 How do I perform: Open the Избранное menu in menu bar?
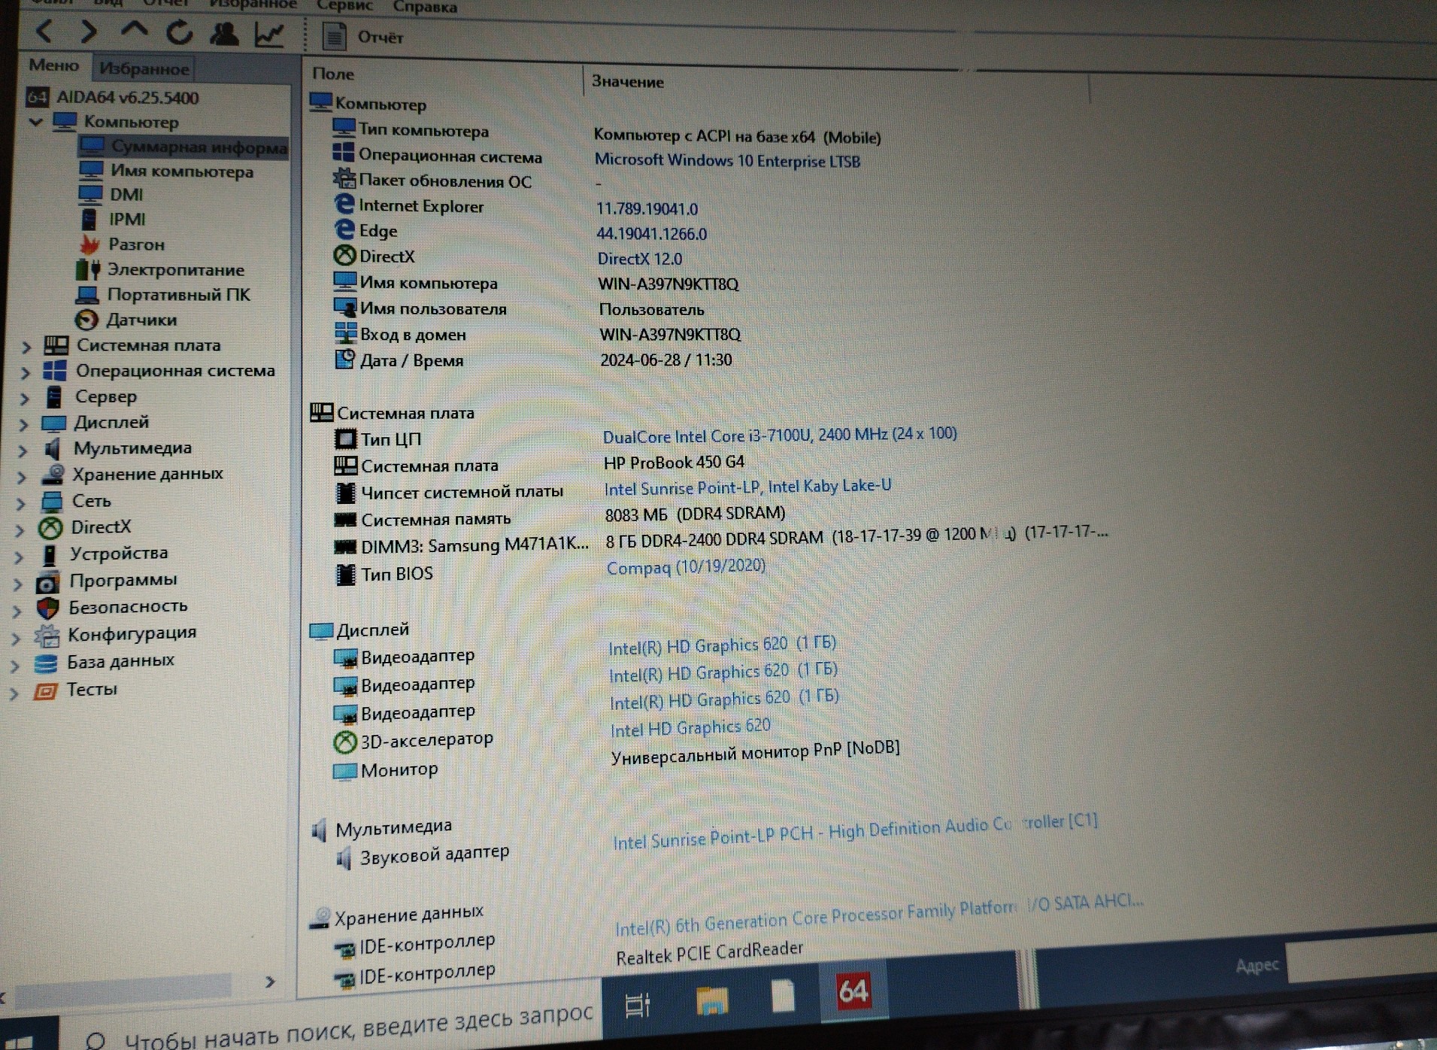[x=253, y=5]
